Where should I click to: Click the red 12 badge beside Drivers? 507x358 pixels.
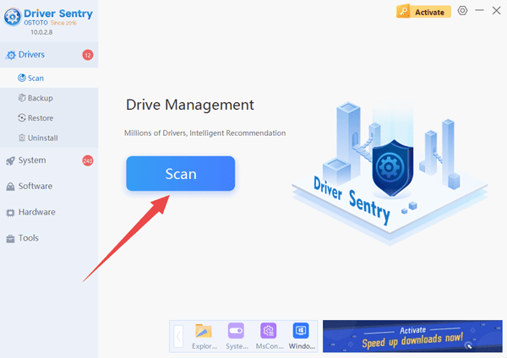(87, 55)
